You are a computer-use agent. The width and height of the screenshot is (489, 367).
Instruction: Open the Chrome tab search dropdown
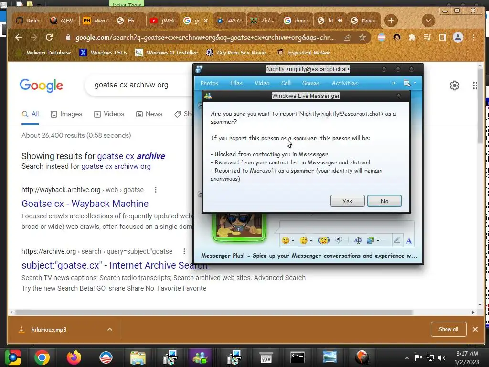428,21
